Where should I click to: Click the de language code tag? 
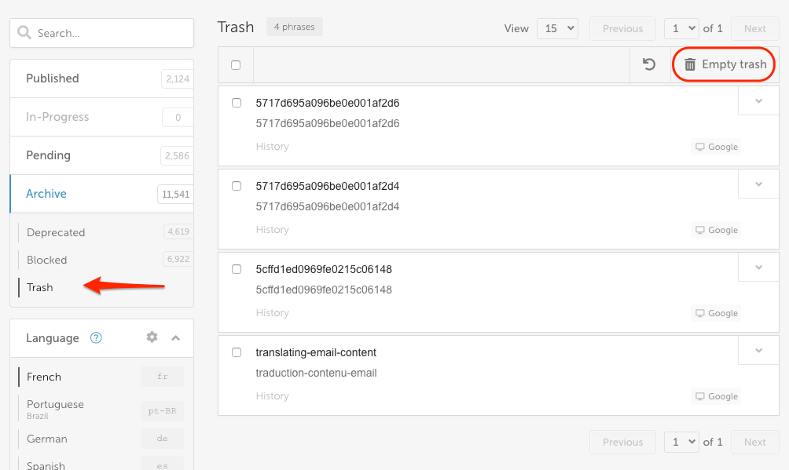[x=163, y=439]
